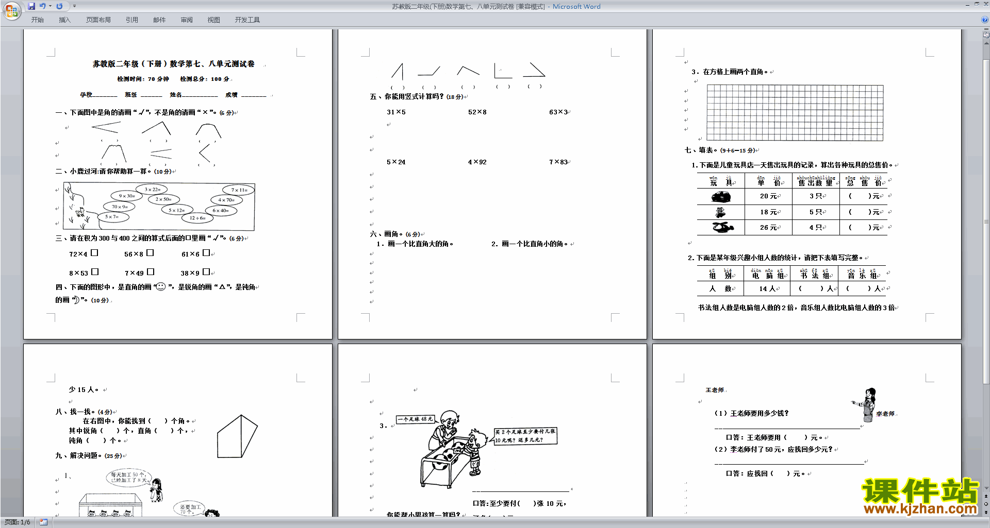Click the expression 63×3
Viewport: 990px width, 528px height.
click(558, 112)
